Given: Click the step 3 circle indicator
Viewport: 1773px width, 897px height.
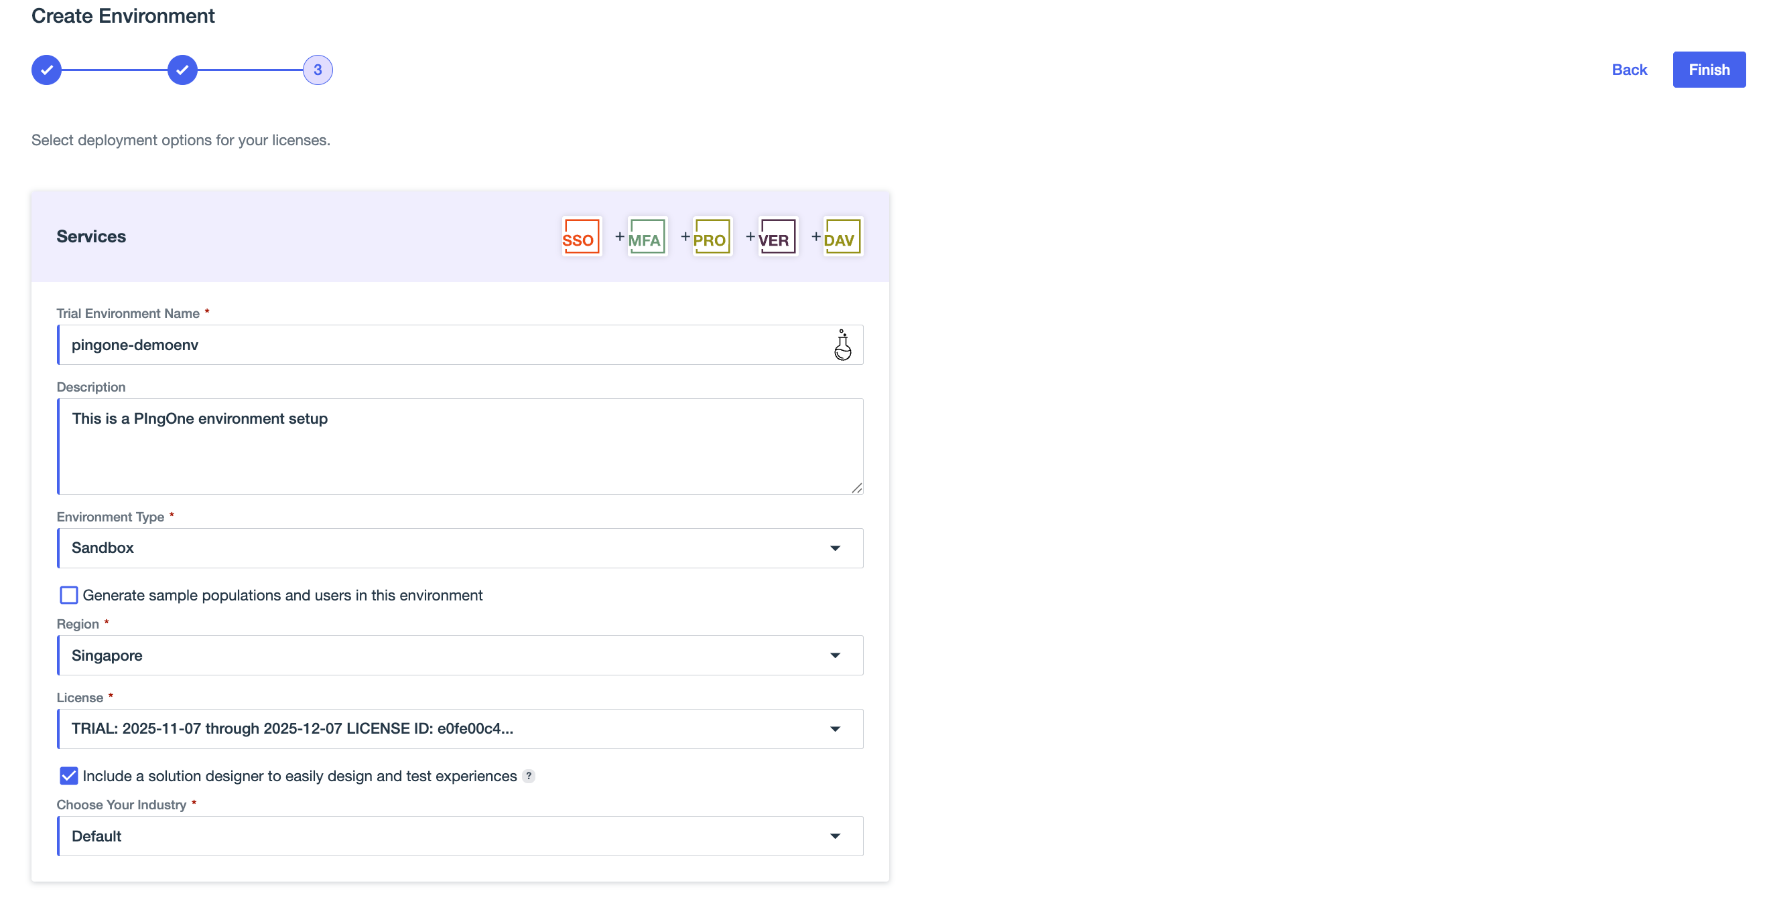Looking at the screenshot, I should click(x=318, y=70).
